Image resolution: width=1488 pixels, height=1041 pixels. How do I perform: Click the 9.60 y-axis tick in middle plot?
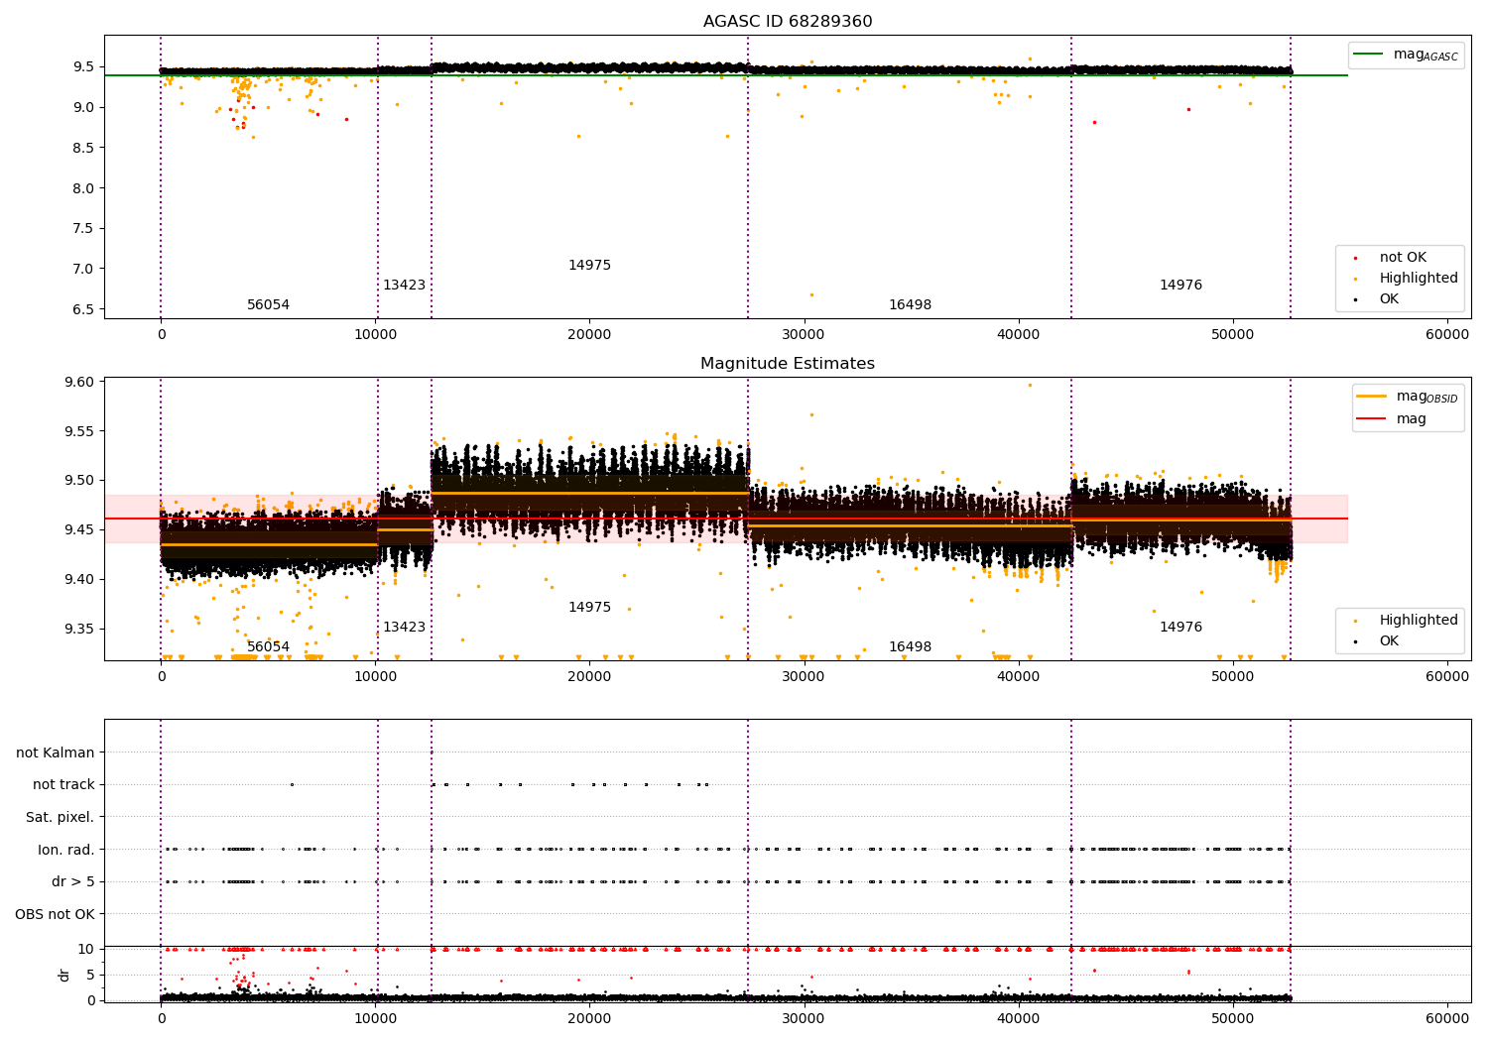[79, 383]
